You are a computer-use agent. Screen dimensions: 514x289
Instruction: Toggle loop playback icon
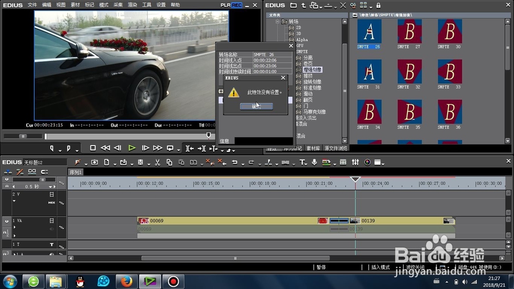[x=170, y=148]
